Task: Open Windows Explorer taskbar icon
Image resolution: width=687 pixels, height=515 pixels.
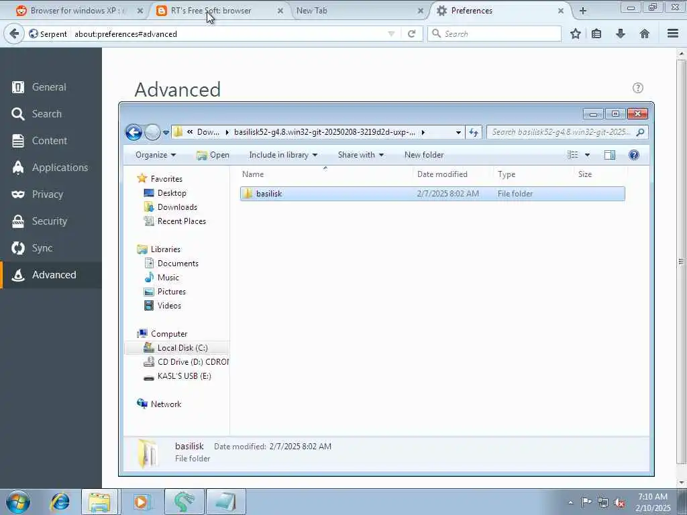Action: (x=99, y=502)
